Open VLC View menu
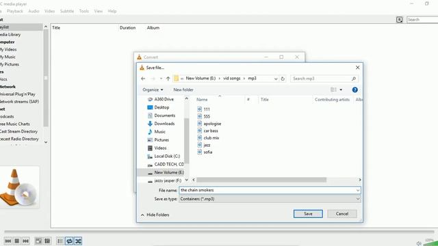438x246 pixels. coord(98,11)
